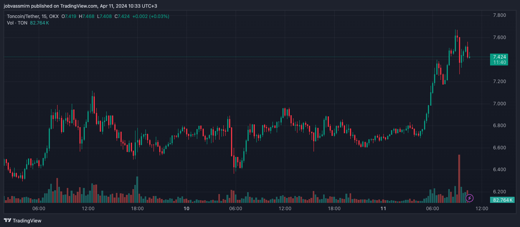
Task: Select the 7.800 price axis label
Action: coord(499,15)
